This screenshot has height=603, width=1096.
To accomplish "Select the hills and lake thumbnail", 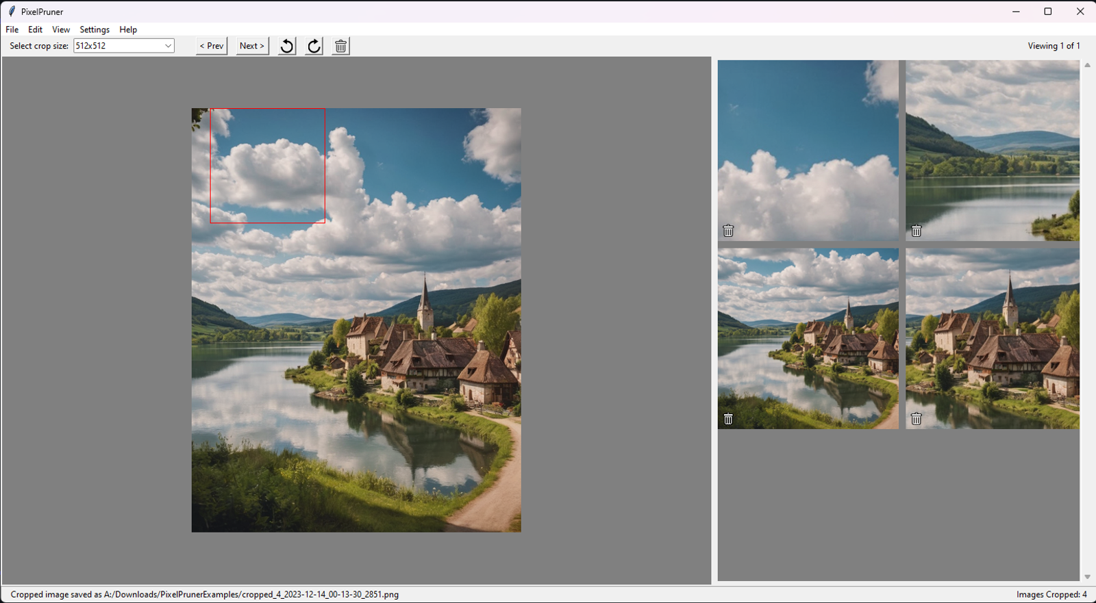I will point(993,151).
